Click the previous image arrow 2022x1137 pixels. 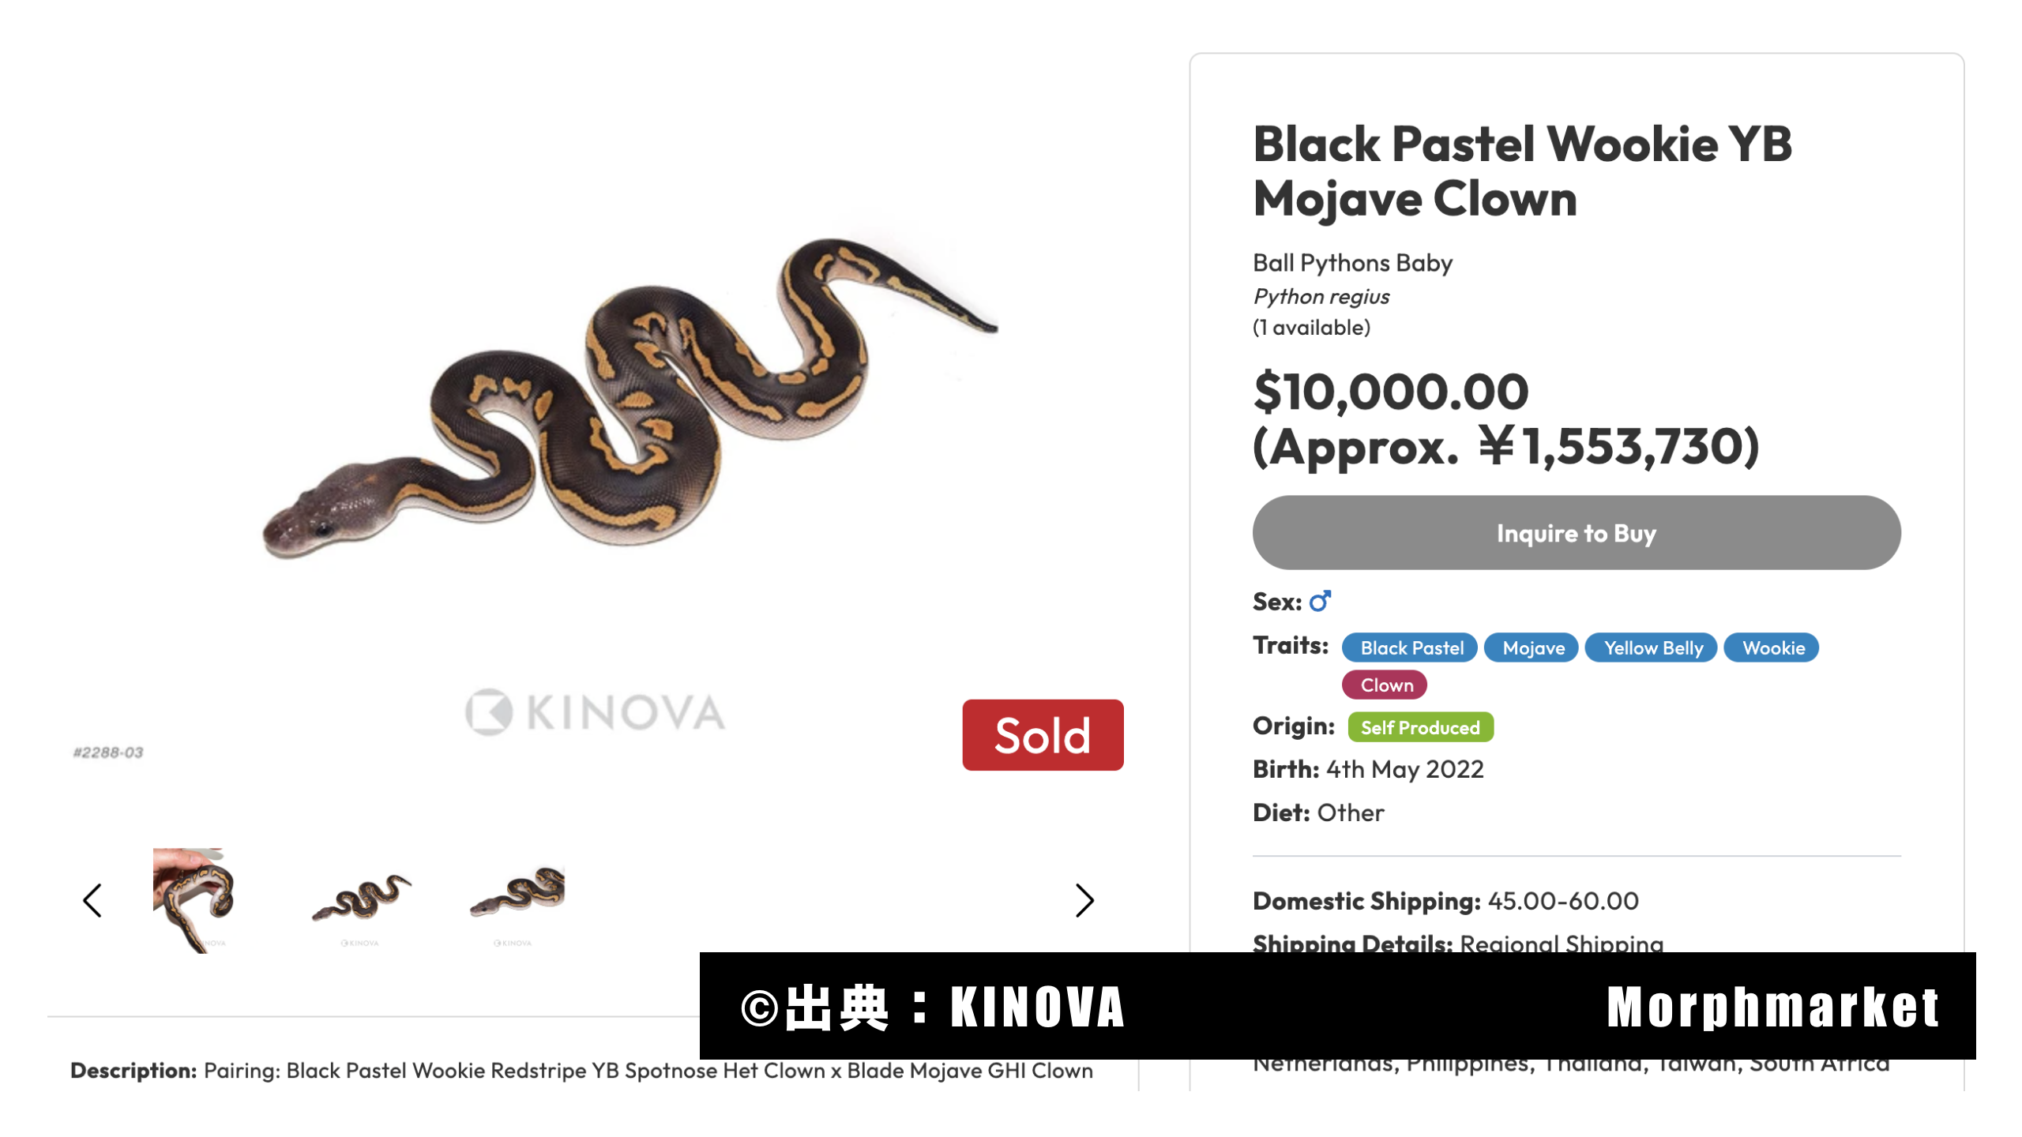[x=92, y=900]
